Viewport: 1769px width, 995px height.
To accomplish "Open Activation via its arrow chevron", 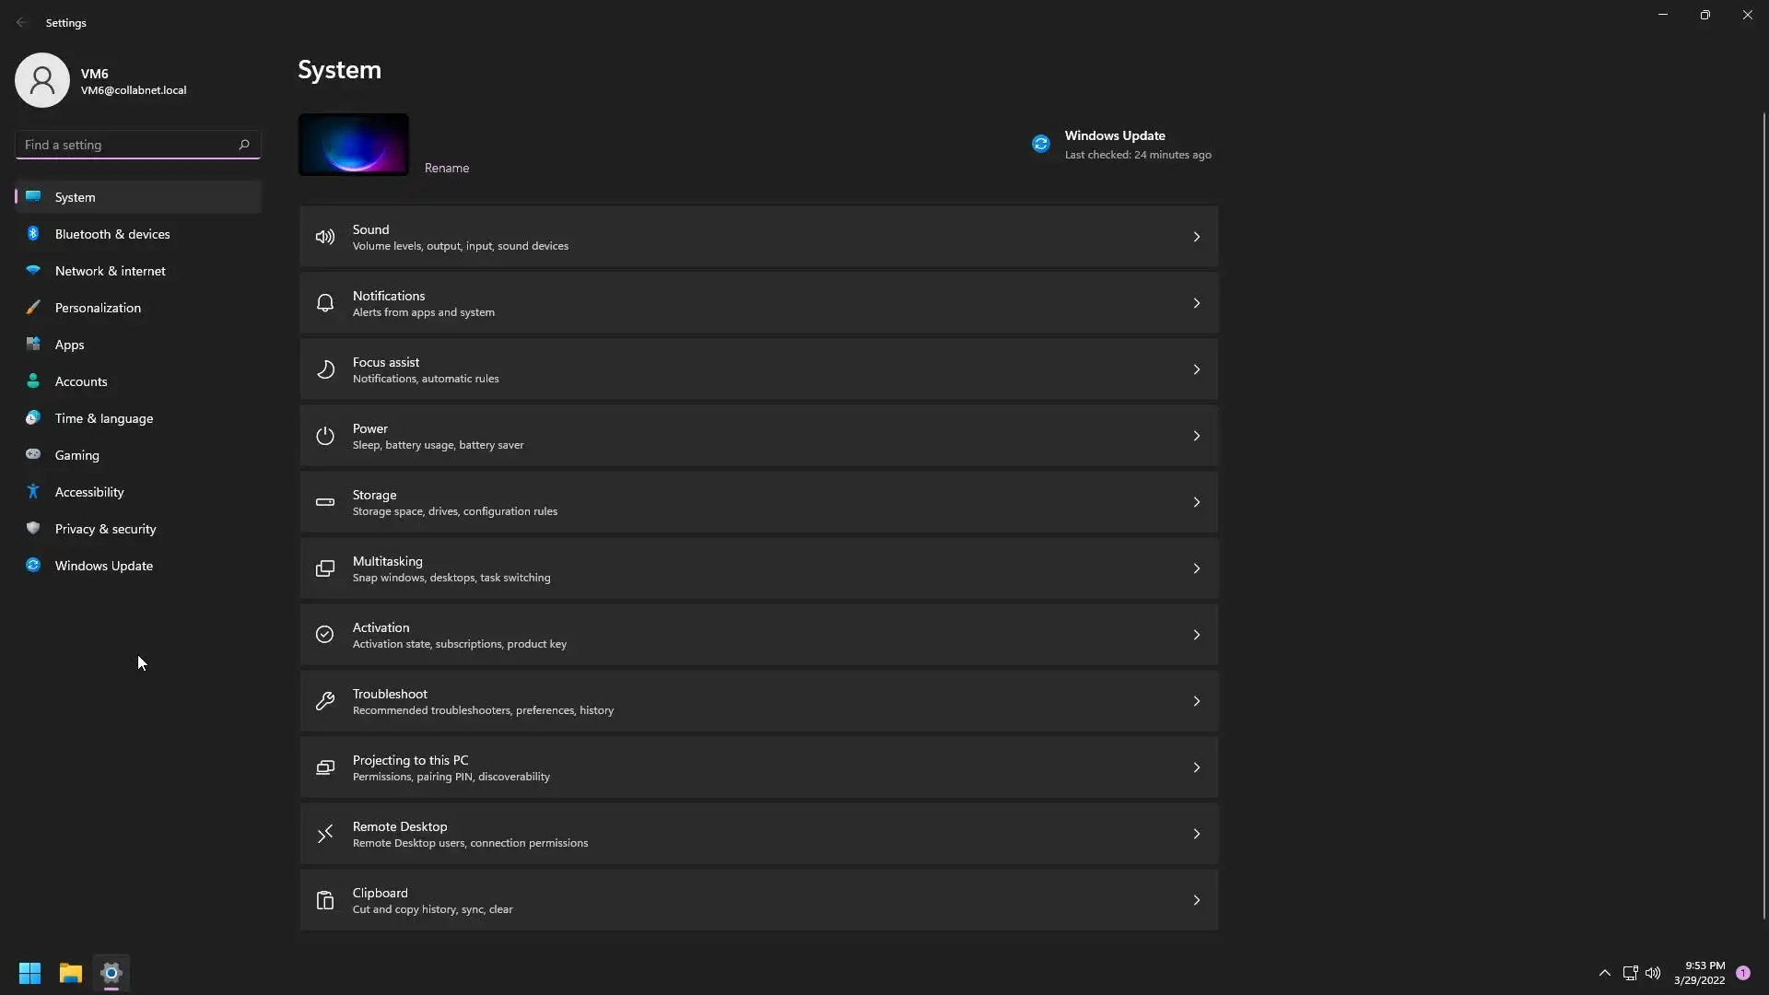I will pyautogui.click(x=1196, y=635).
